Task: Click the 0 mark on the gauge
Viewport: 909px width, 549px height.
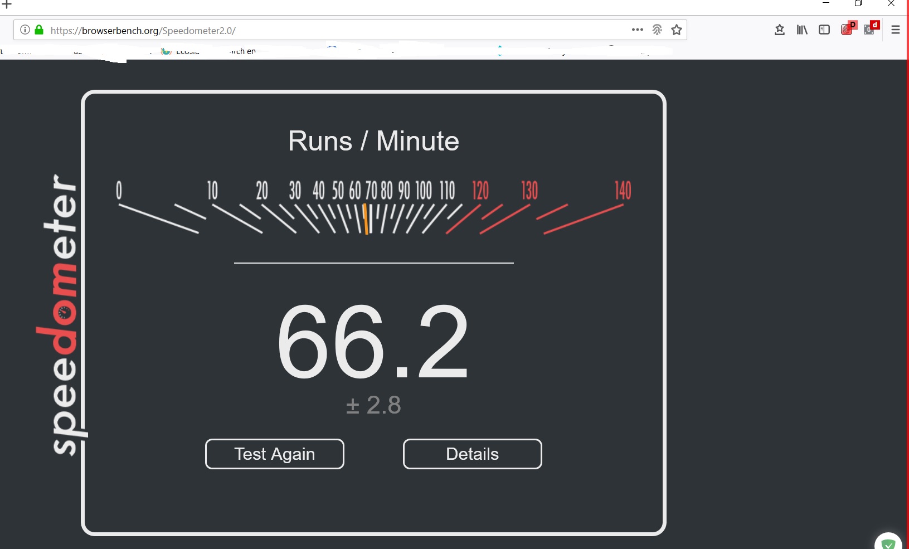Action: click(119, 191)
